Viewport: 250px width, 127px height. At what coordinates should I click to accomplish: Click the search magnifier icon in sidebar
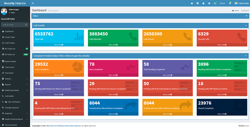[x=26, y=25]
